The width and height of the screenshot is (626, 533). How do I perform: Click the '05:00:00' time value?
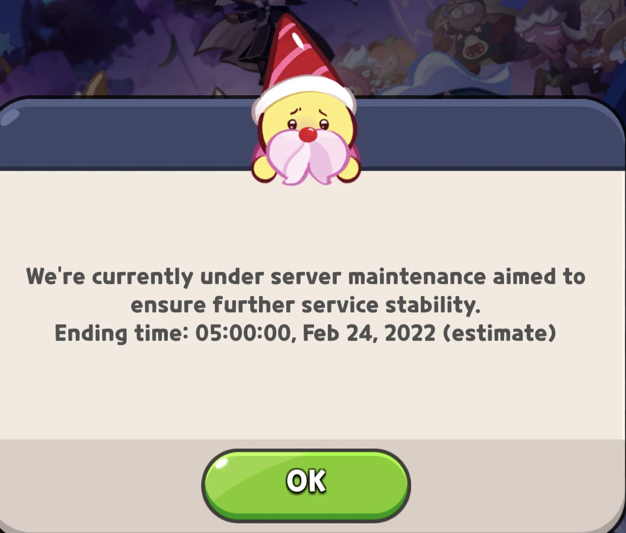(243, 333)
